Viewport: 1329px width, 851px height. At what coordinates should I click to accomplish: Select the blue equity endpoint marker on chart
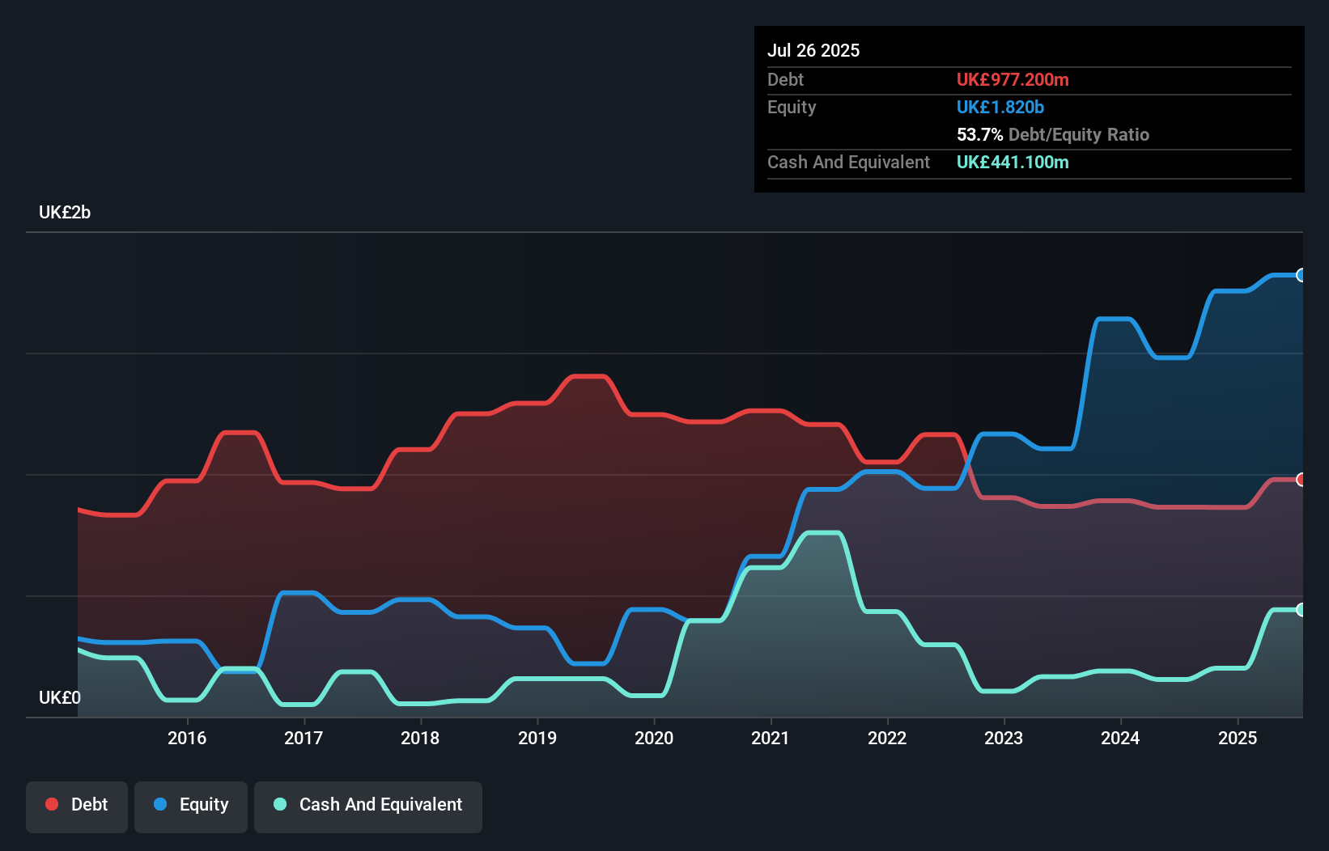tap(1301, 275)
